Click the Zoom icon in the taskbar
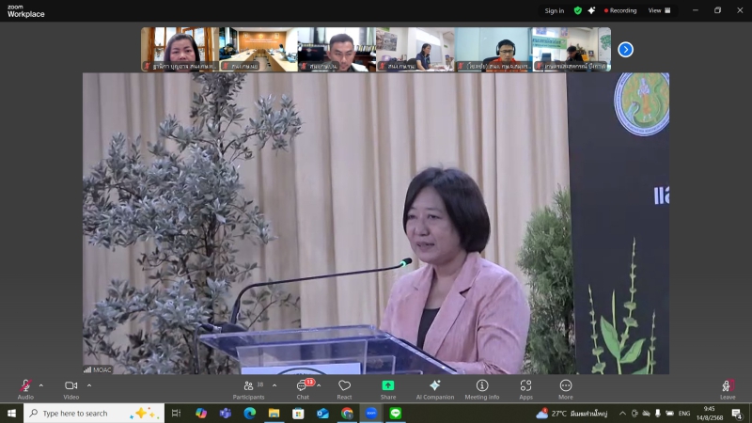Image resolution: width=752 pixels, height=423 pixels. [x=371, y=413]
